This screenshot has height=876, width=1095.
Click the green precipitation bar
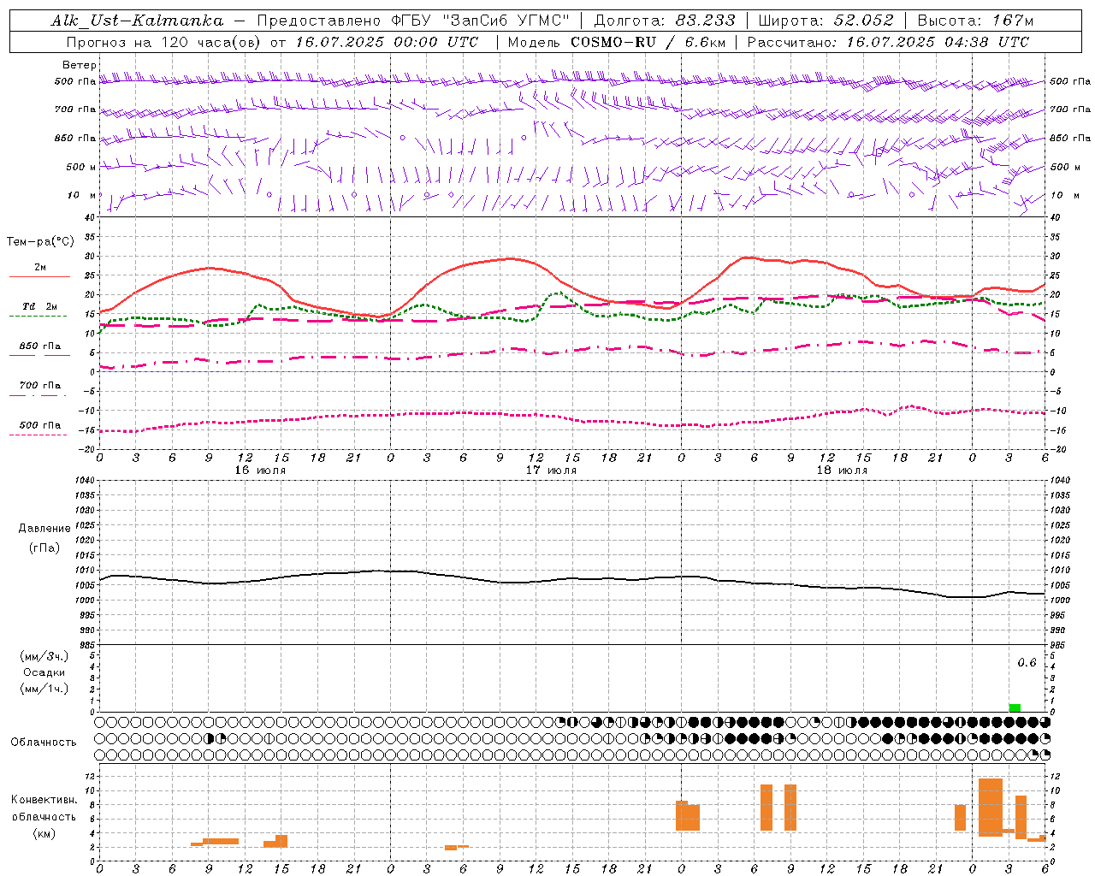(x=1015, y=707)
